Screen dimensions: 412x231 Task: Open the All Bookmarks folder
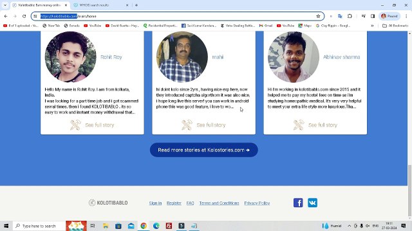(x=395, y=26)
